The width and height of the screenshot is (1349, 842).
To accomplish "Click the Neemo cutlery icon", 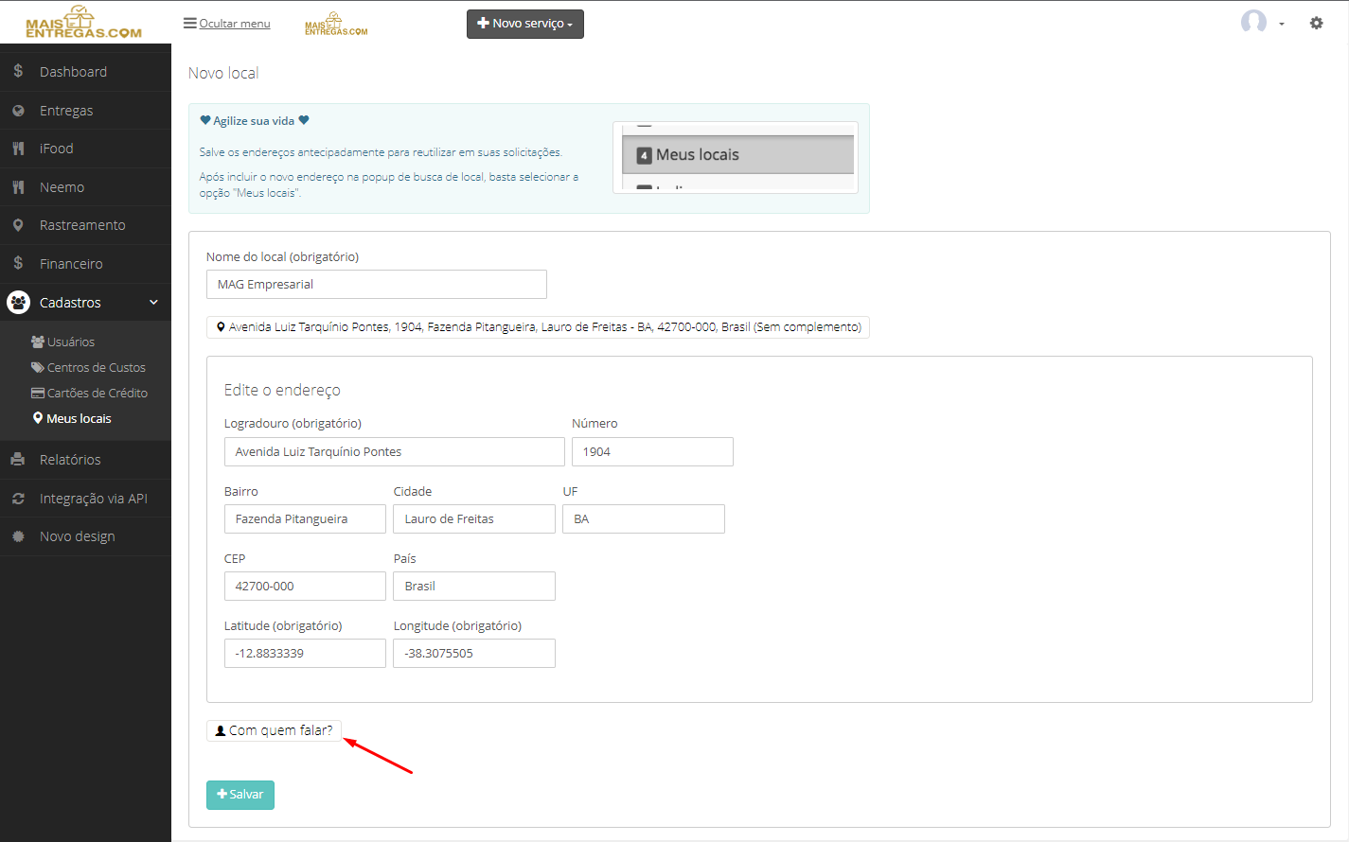I will pos(18,187).
